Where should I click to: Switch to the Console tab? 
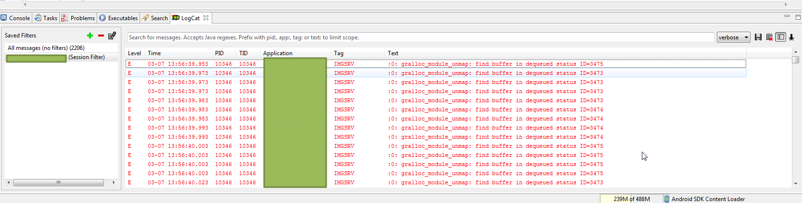(16, 18)
